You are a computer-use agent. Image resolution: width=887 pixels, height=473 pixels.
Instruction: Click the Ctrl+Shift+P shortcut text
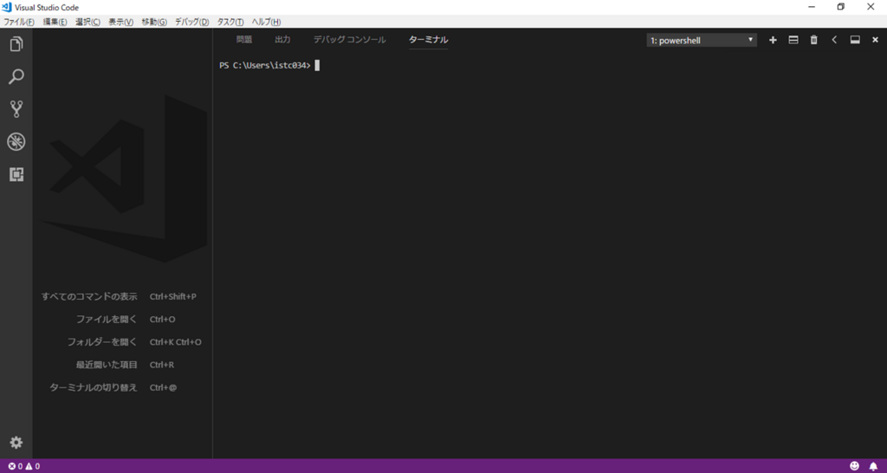173,296
